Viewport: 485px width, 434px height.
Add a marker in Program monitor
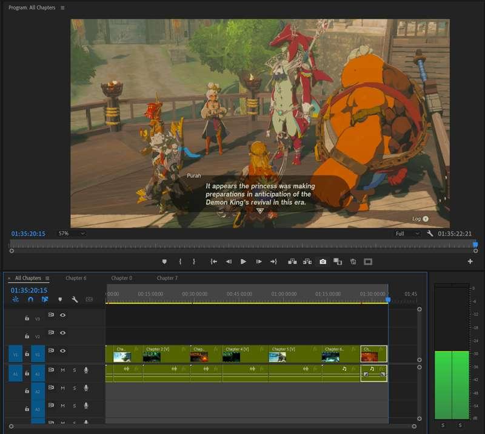pyautogui.click(x=164, y=262)
